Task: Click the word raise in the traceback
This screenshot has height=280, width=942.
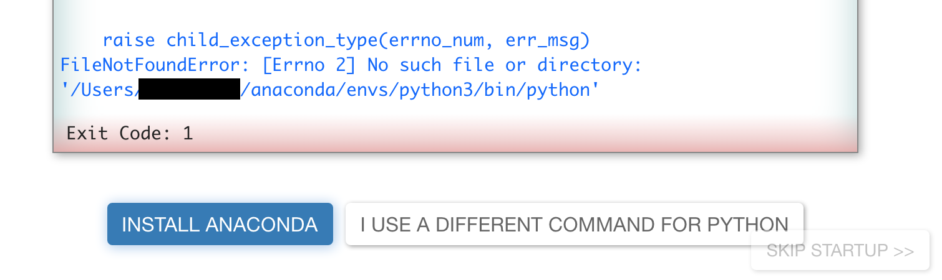Action: [129, 40]
